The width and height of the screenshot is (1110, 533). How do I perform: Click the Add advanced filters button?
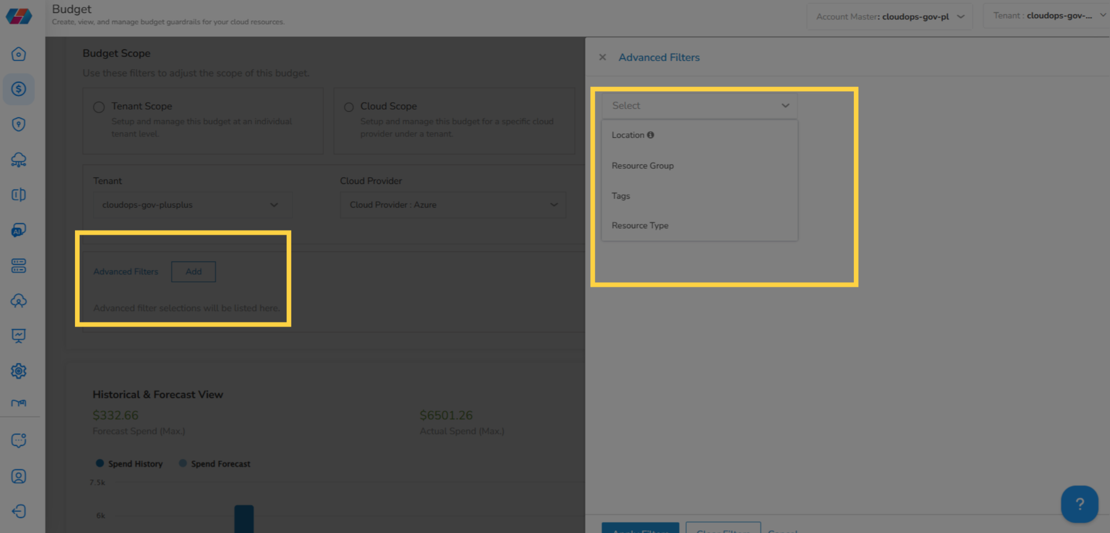pyautogui.click(x=193, y=272)
